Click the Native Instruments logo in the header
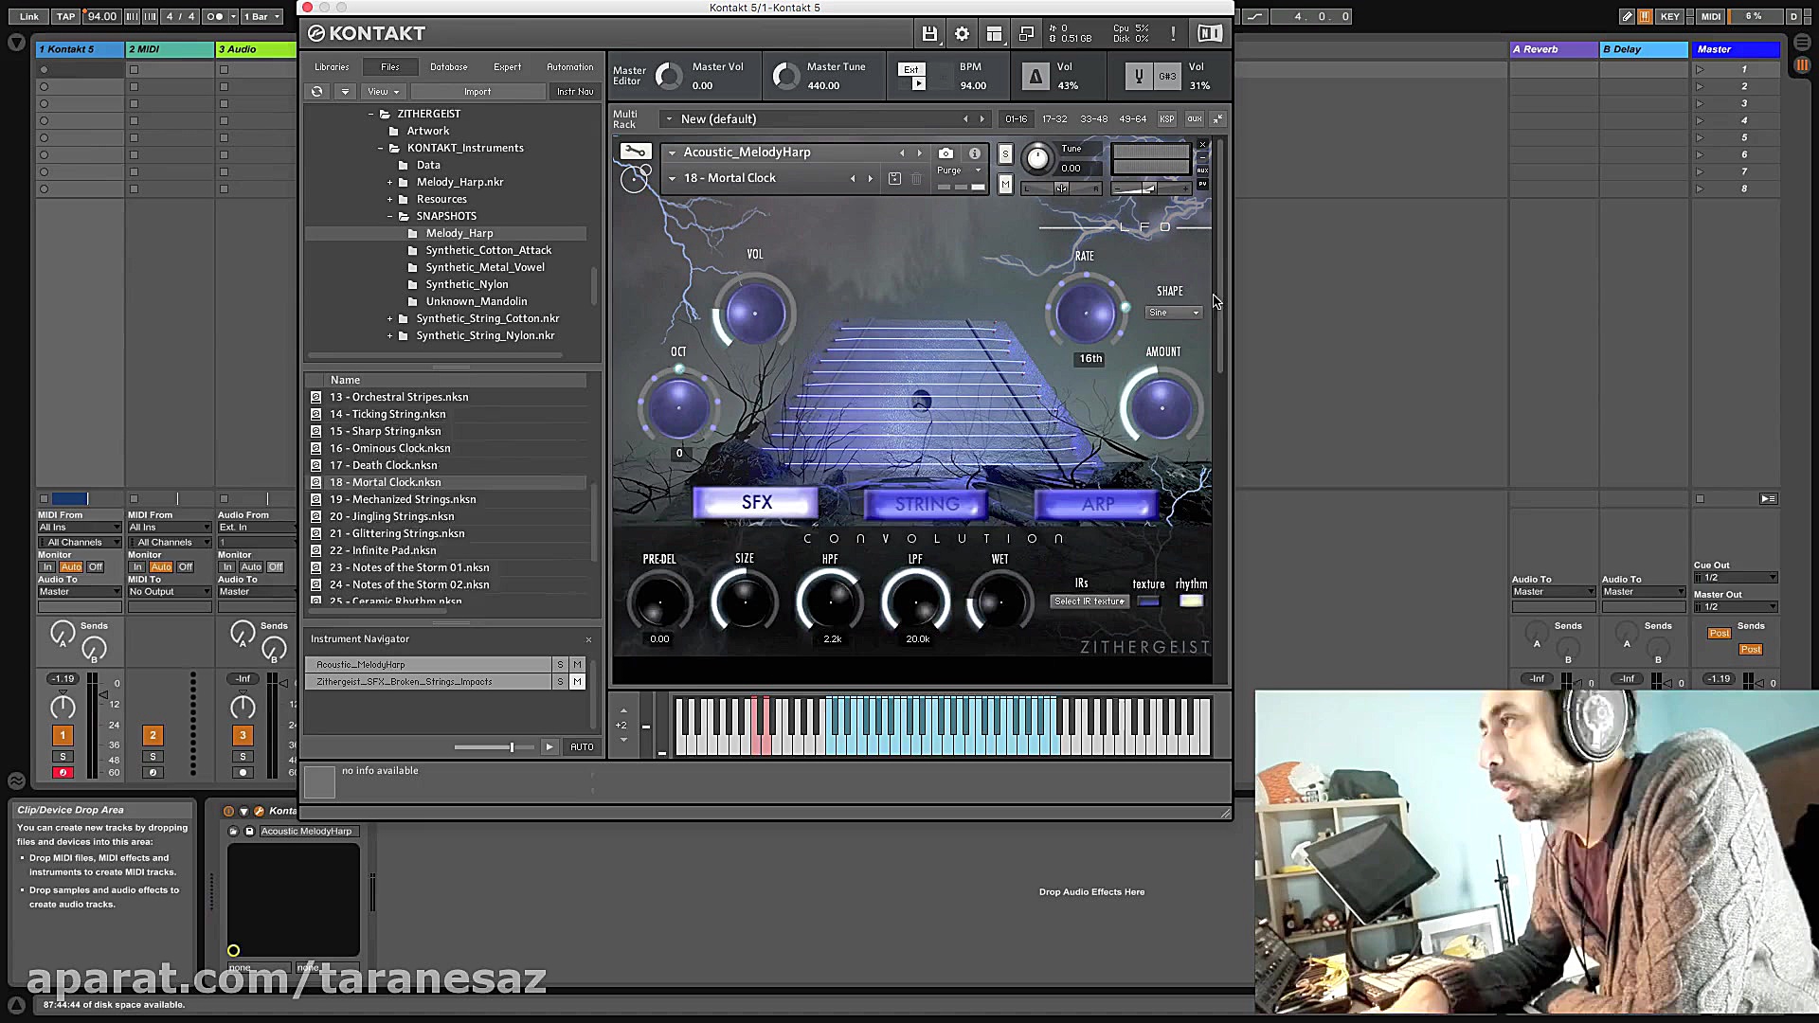This screenshot has height=1023, width=1819. [1209, 33]
